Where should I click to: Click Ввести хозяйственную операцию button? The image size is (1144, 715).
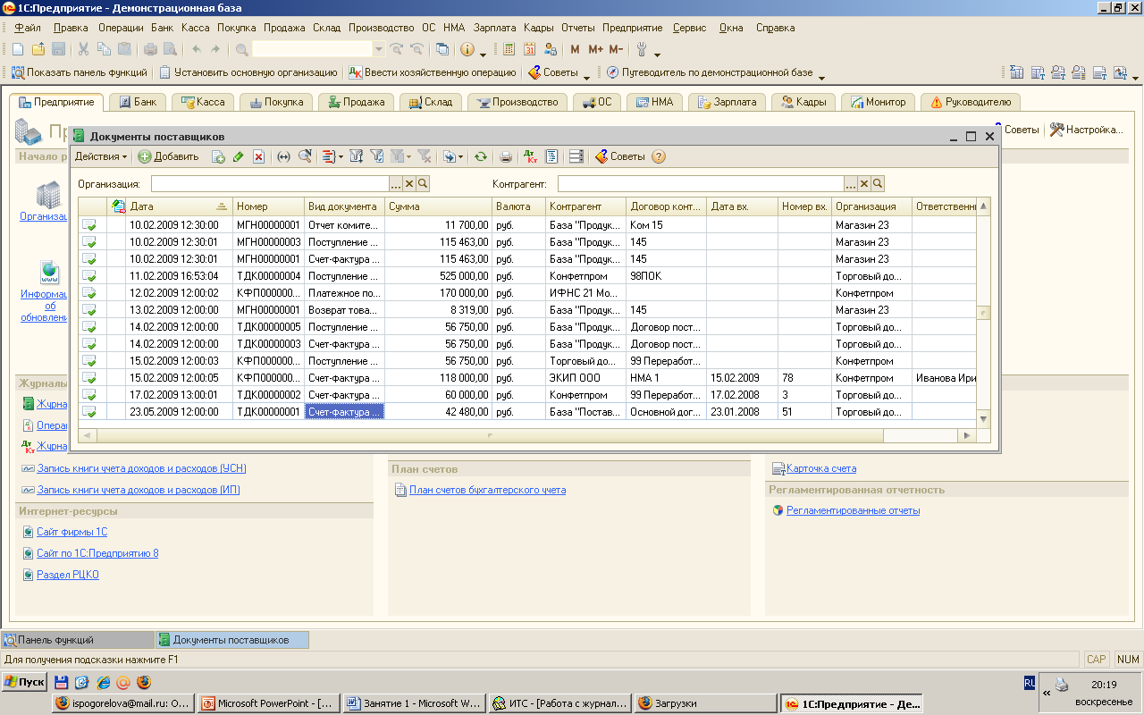pyautogui.click(x=433, y=72)
